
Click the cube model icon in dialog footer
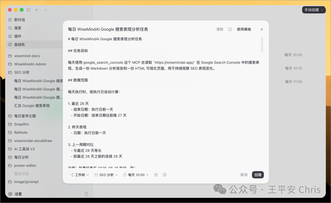(156, 175)
